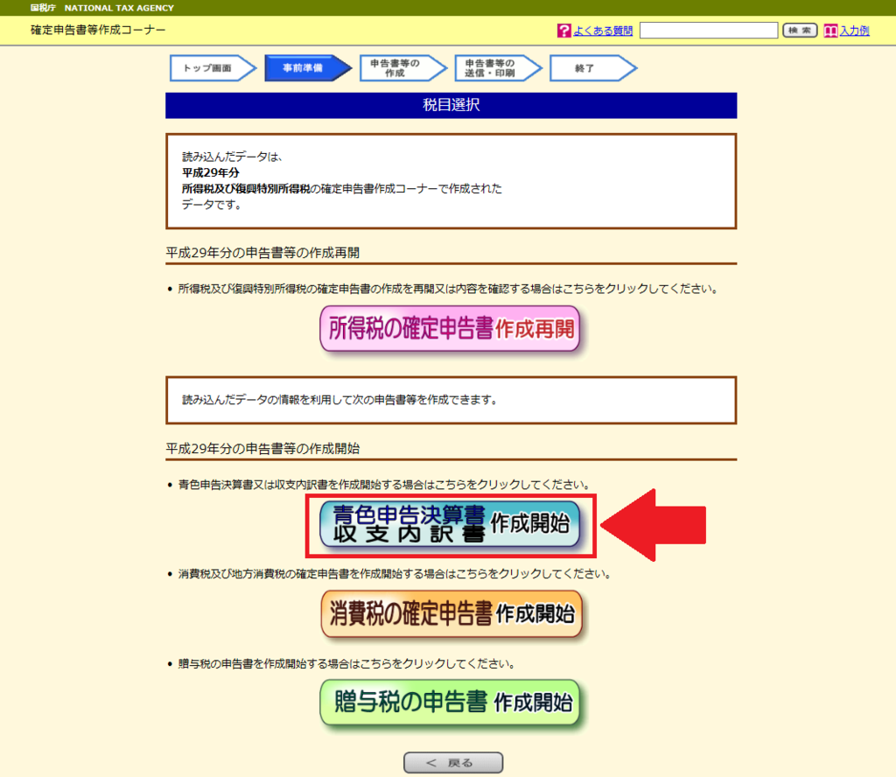The image size is (896, 777).
Task: Select the 申告書等の作成 step arrow
Action: click(x=402, y=68)
